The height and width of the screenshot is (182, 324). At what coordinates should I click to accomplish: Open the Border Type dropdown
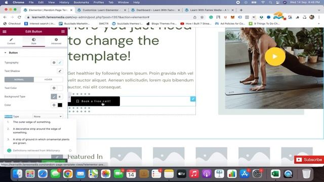(x=48, y=116)
